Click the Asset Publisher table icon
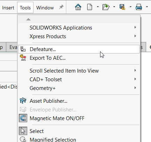The width and height of the screenshot is (151, 142). 23,100
